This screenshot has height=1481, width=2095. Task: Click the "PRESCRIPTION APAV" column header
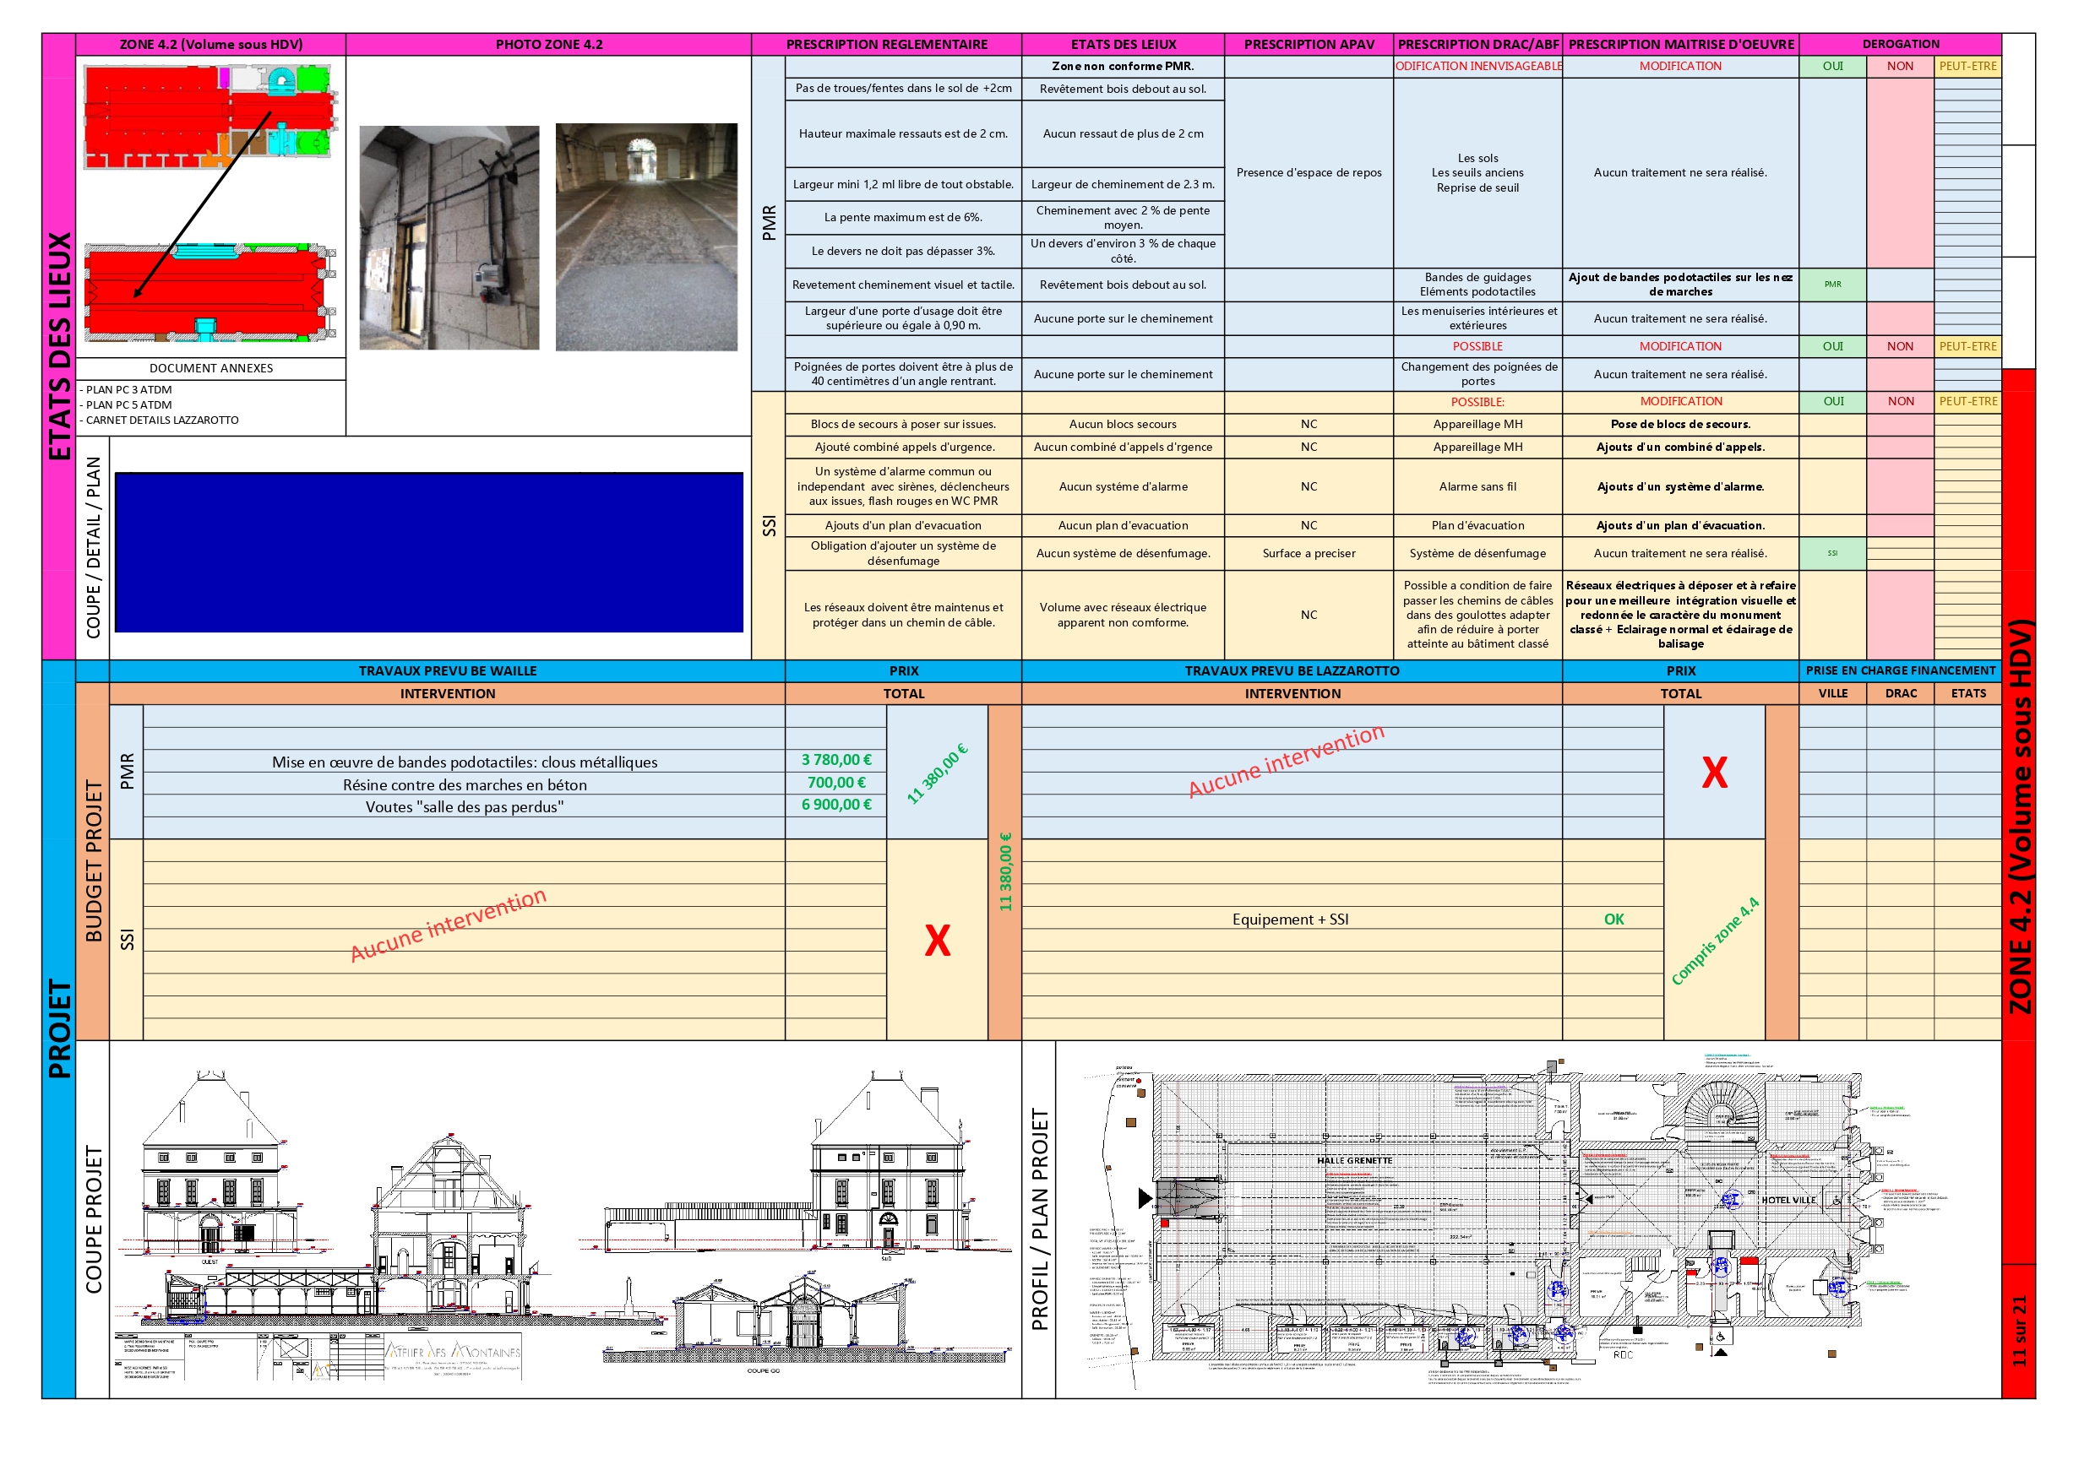pos(1309,44)
